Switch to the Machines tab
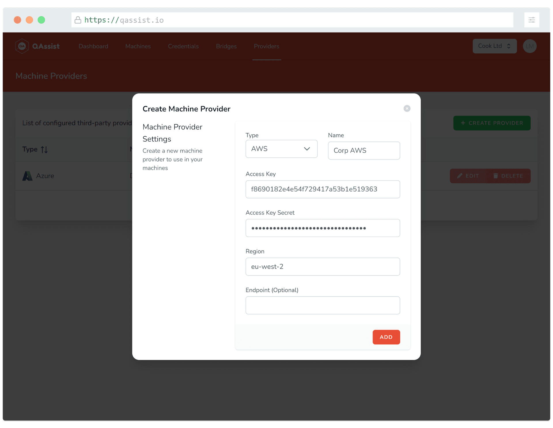553x428 pixels. click(x=138, y=46)
